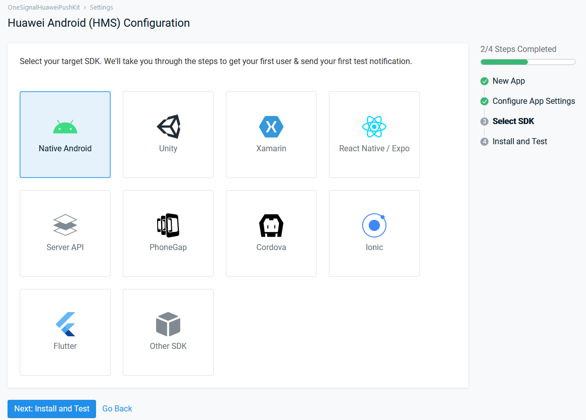
Task: Choose the Ionic circle icon
Action: pyautogui.click(x=374, y=225)
